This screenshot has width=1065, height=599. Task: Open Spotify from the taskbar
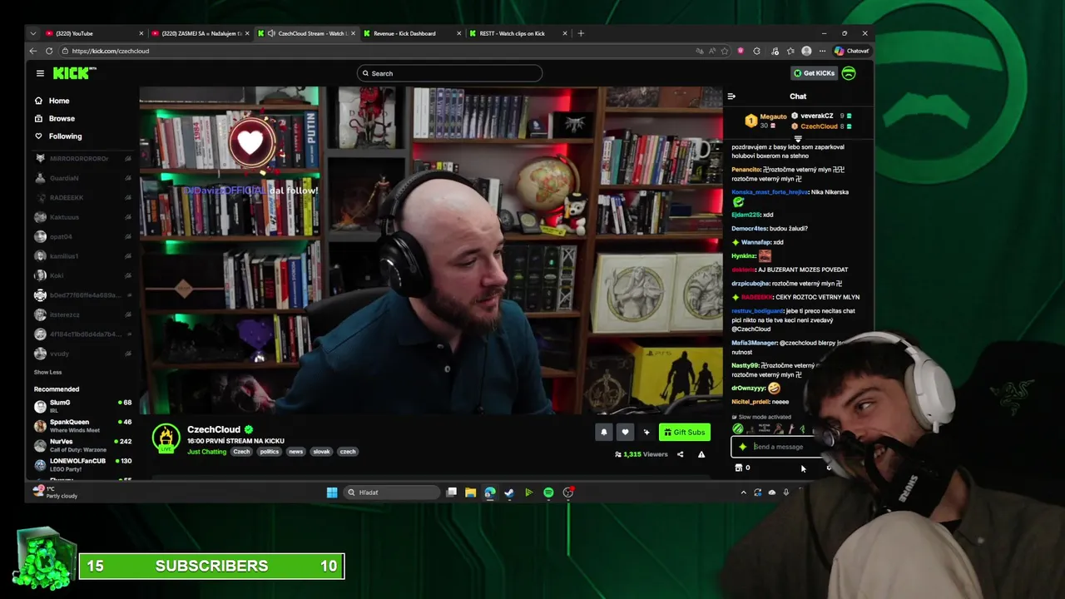point(548,493)
